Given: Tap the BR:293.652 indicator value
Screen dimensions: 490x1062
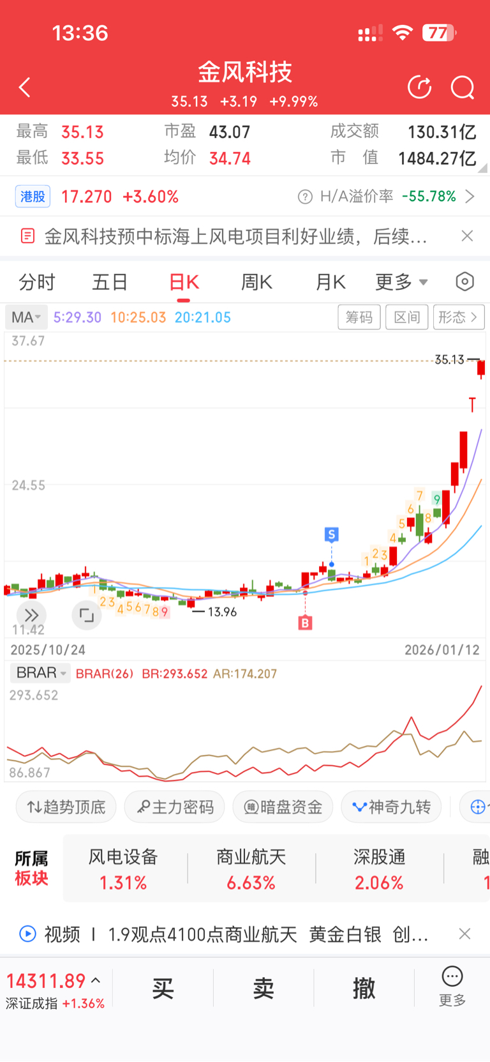Looking at the screenshot, I should click(x=174, y=674).
